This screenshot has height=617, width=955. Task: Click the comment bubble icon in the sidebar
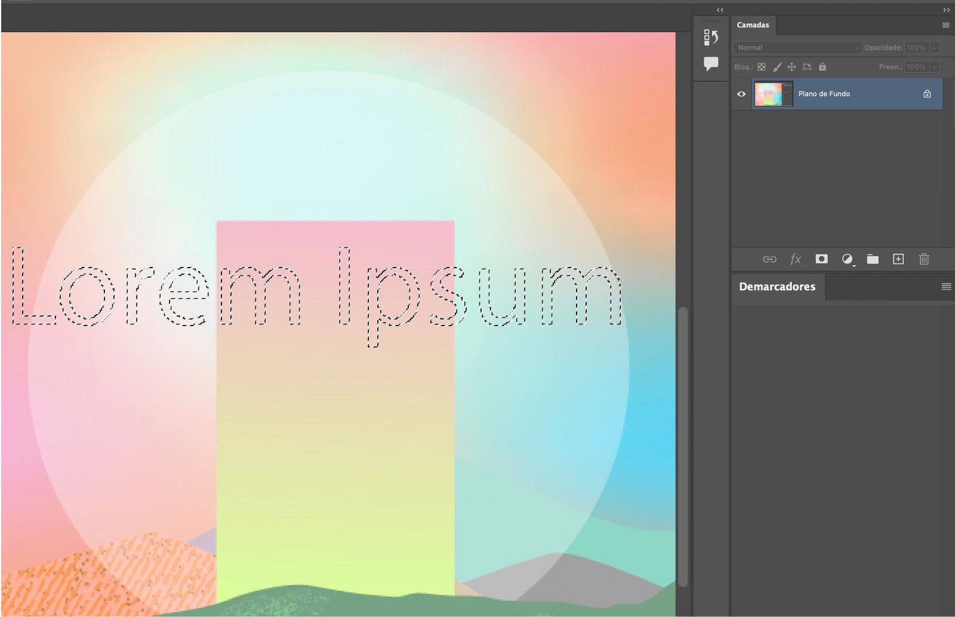coord(711,63)
